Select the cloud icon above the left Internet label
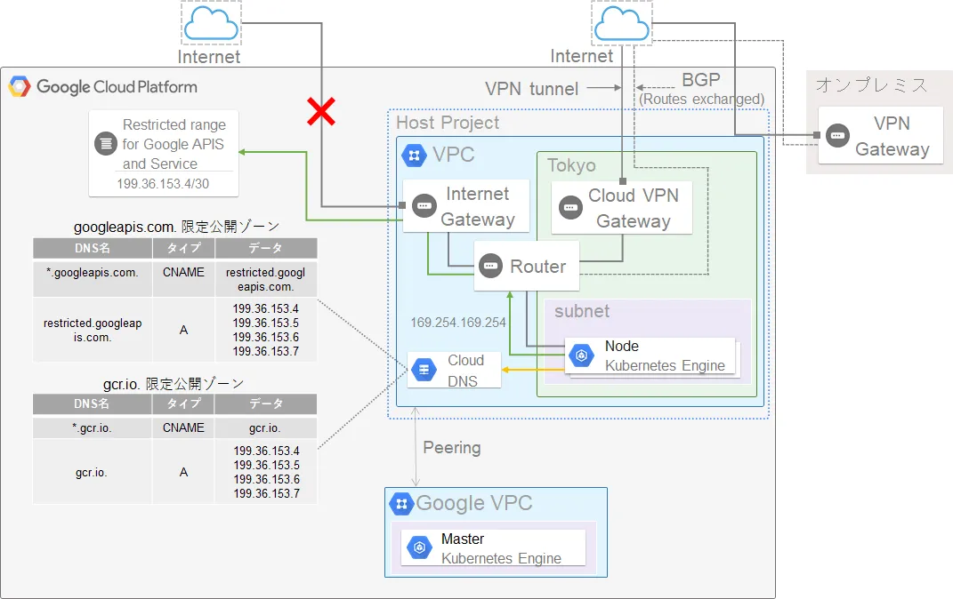 pos(211,24)
